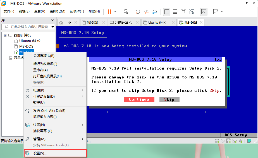Viewport: 258px width, 158px height.
Task: Click the CD/DVD drive status bar icon
Action: (223, 141)
